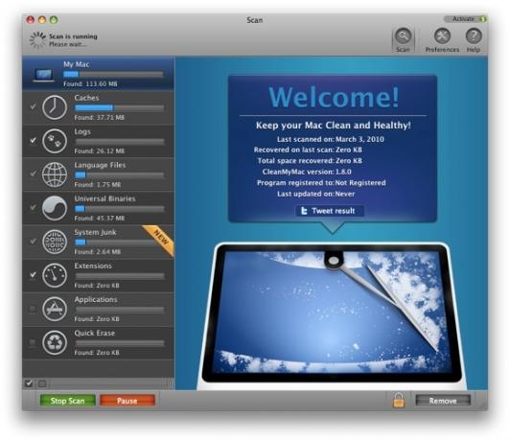Viewport: 510px width, 441px height.
Task: Toggle the Universal Binaries checkbox
Action: [33, 207]
